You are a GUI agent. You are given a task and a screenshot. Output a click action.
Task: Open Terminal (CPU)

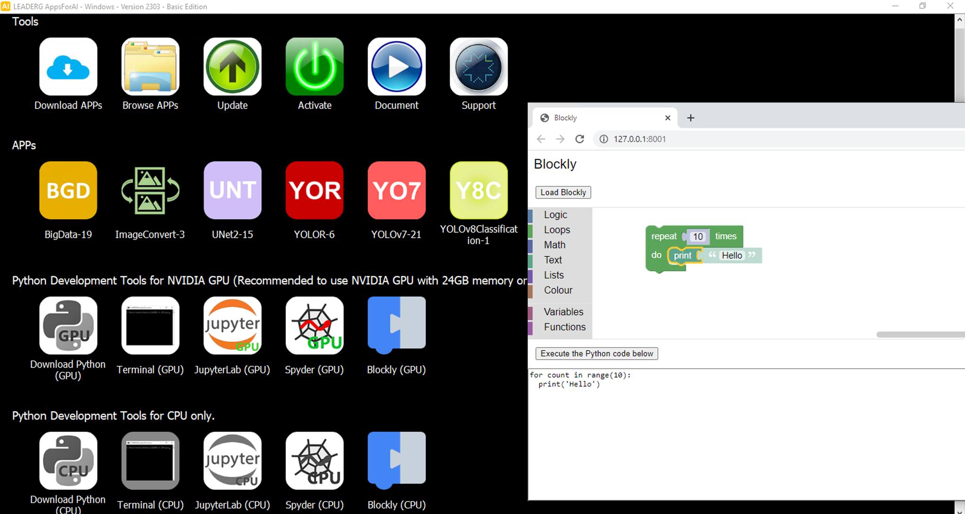(x=150, y=461)
